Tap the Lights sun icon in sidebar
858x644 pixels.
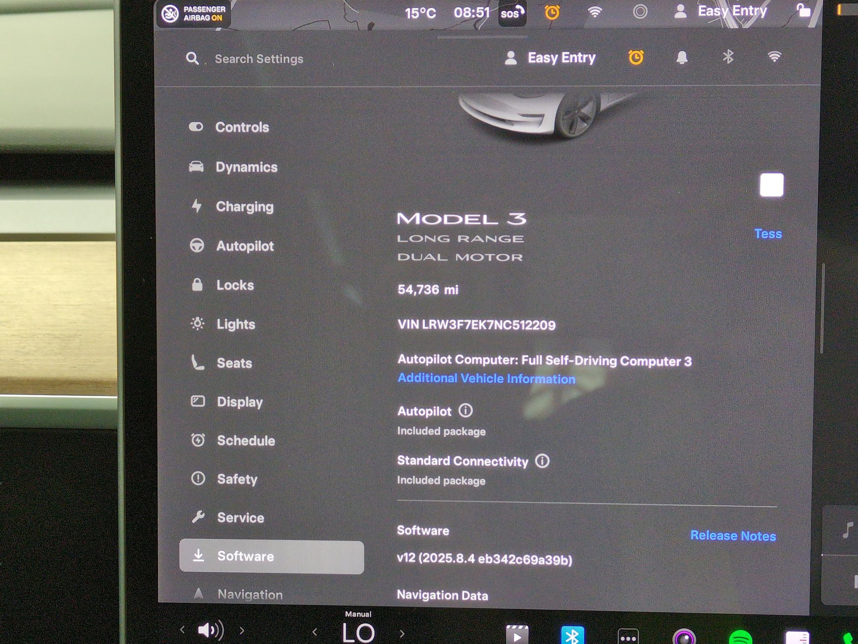point(197,324)
